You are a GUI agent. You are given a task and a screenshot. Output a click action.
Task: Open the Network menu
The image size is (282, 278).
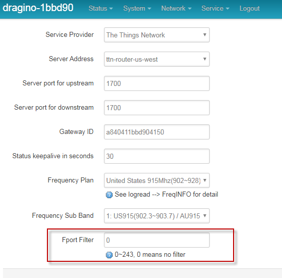click(176, 8)
